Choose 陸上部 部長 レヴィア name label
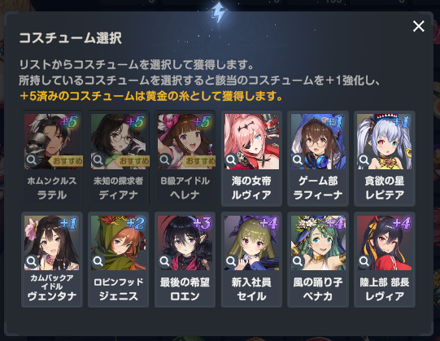Image resolution: width=440 pixels, height=341 pixels. 385,289
